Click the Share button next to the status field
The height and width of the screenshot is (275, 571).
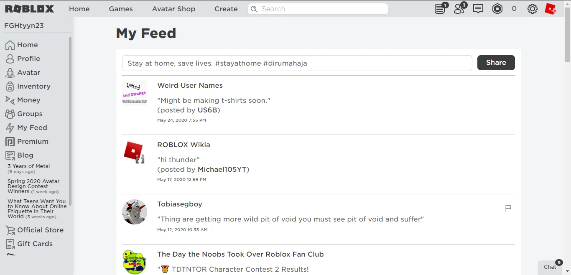496,62
